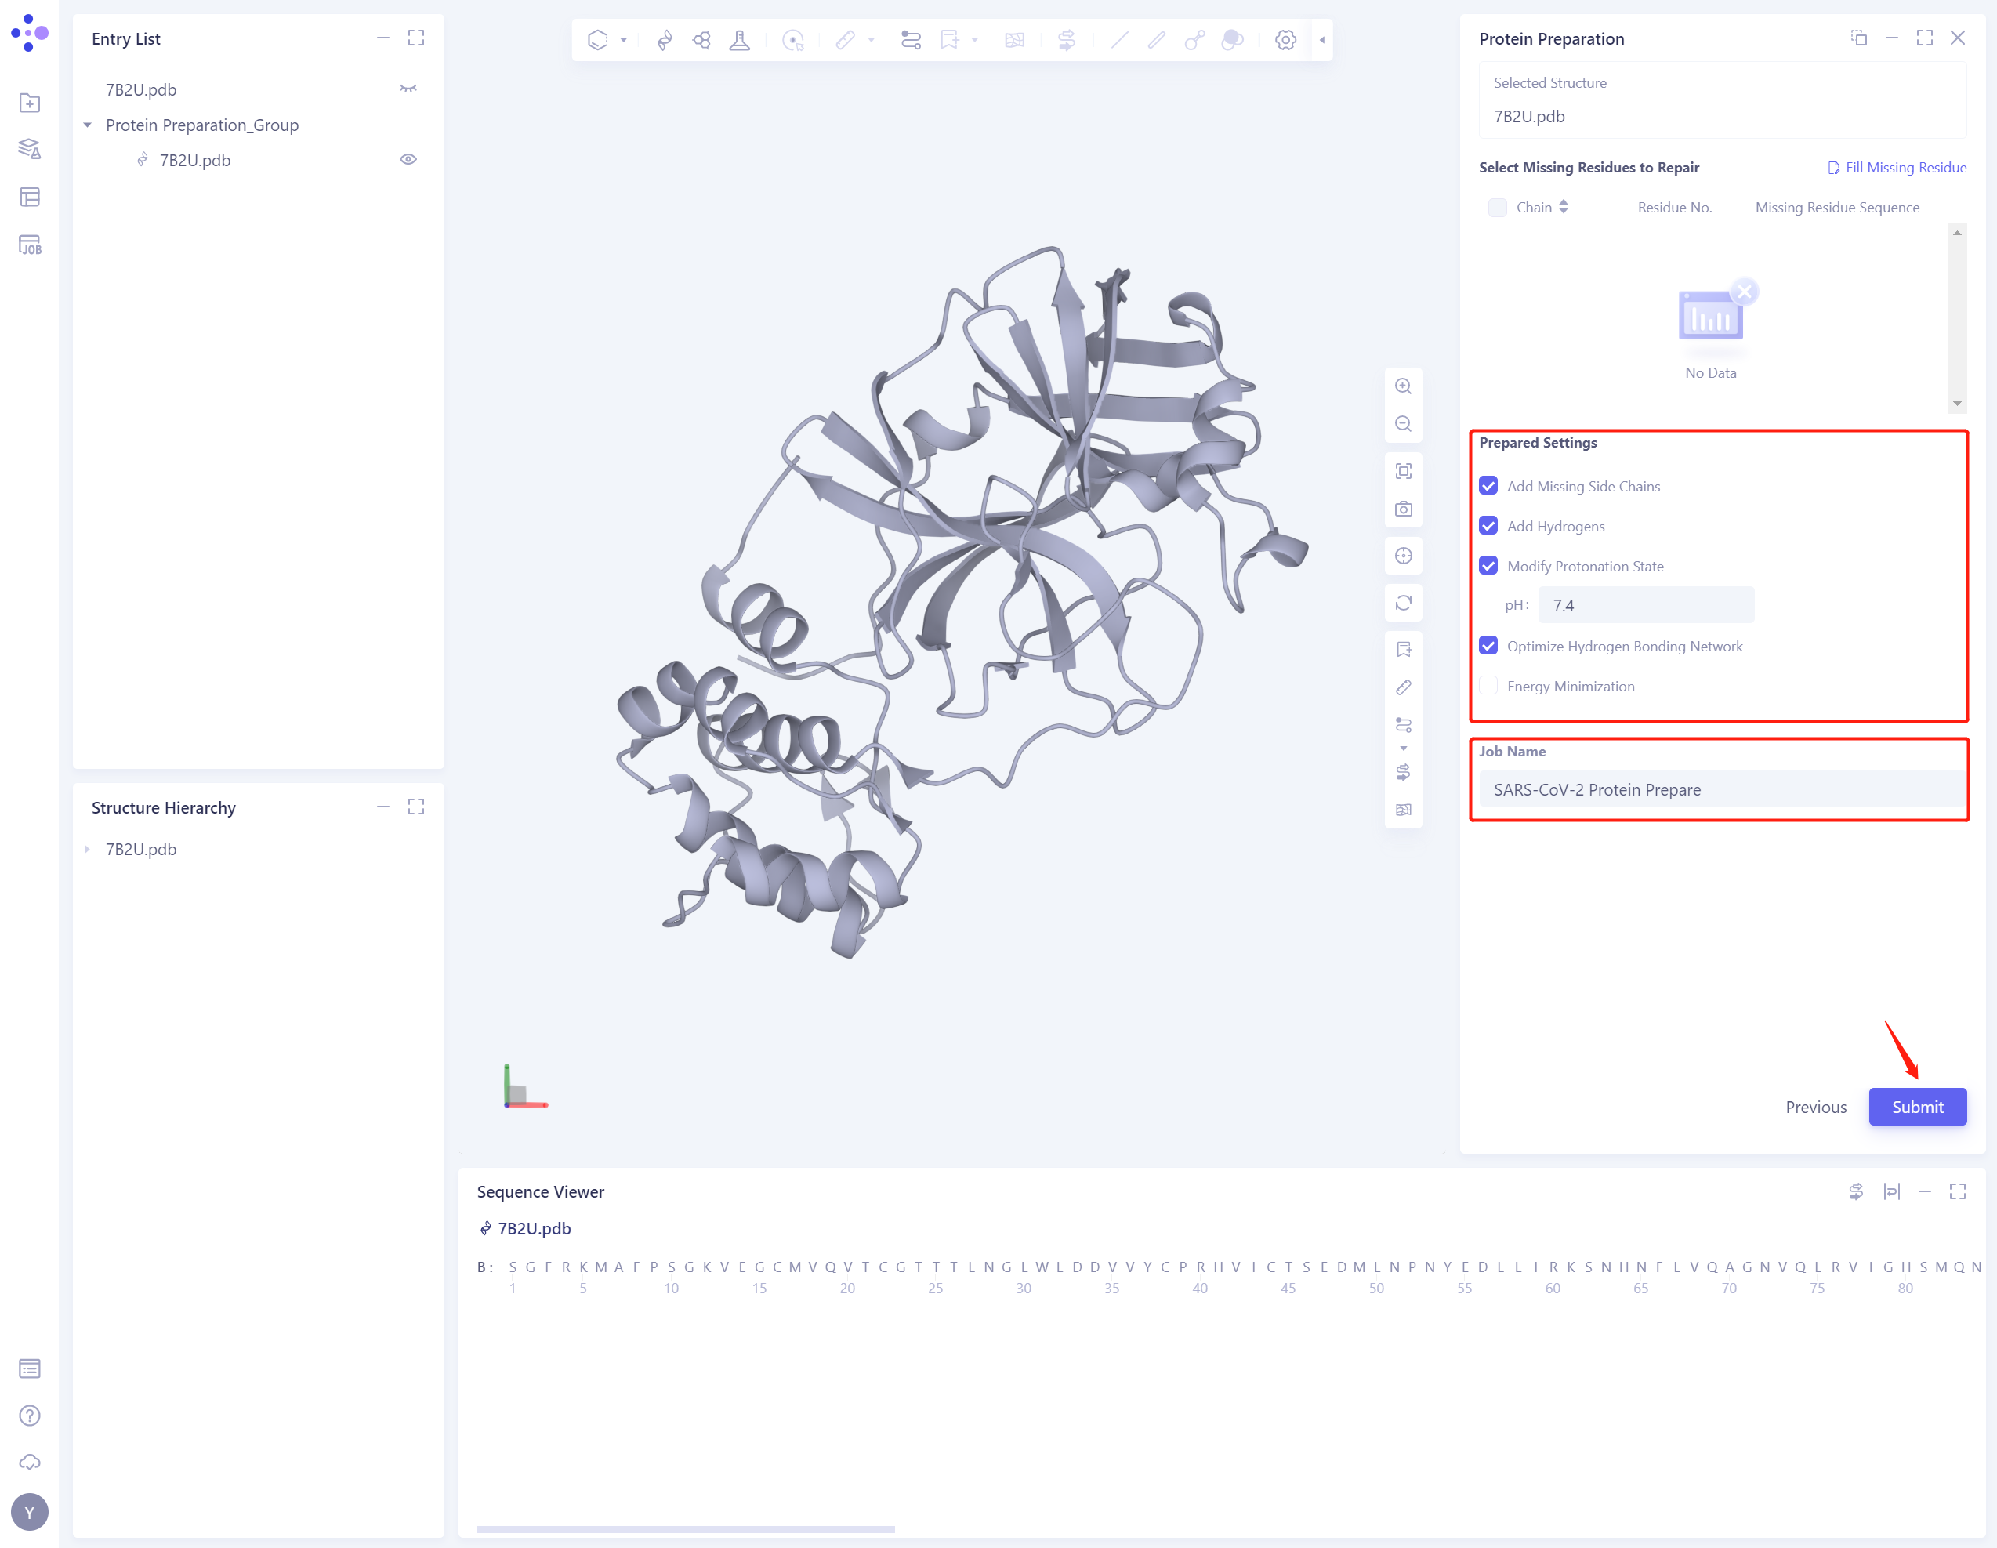Click the Sequence Viewer horizontal scrollbar

pos(686,1530)
